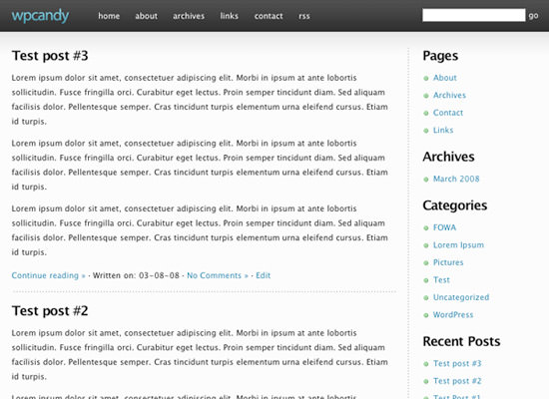This screenshot has width=549, height=399.
Task: Open the About page in the sidebar
Action: pyautogui.click(x=445, y=78)
